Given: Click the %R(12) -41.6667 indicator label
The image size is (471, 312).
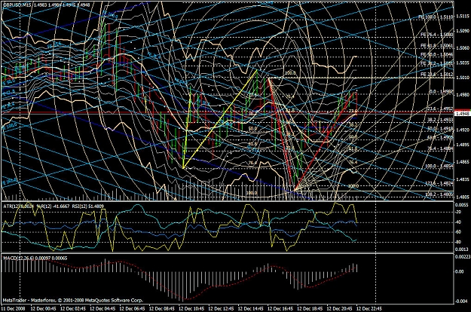Looking at the screenshot, I should 54,206.
